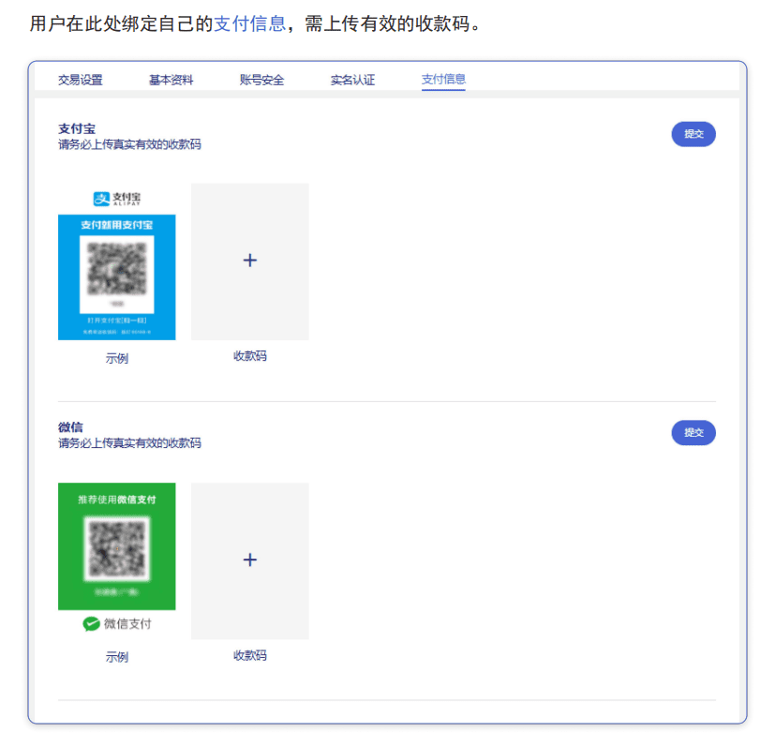Click the 示例 label under WeChat sample
The height and width of the screenshot is (747, 775).
117,657
